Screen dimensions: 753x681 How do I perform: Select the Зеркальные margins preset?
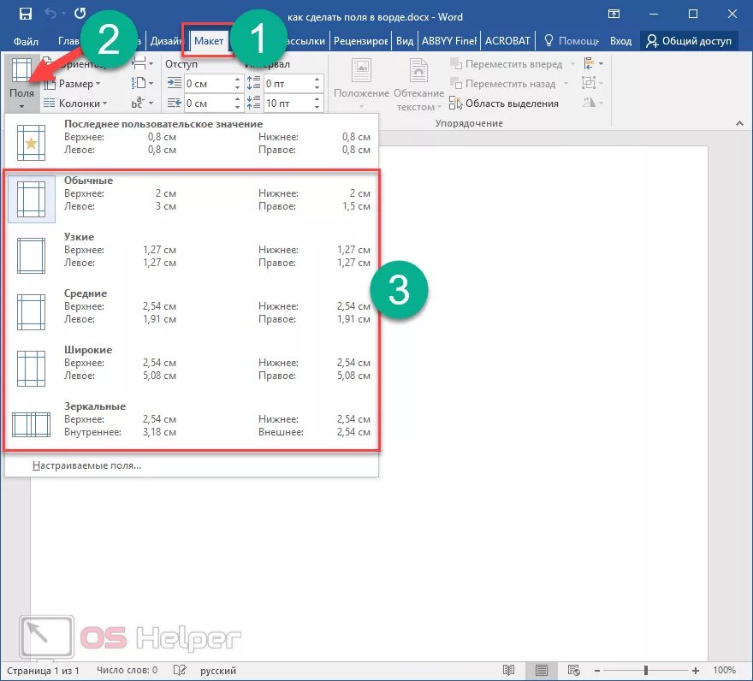point(192,423)
